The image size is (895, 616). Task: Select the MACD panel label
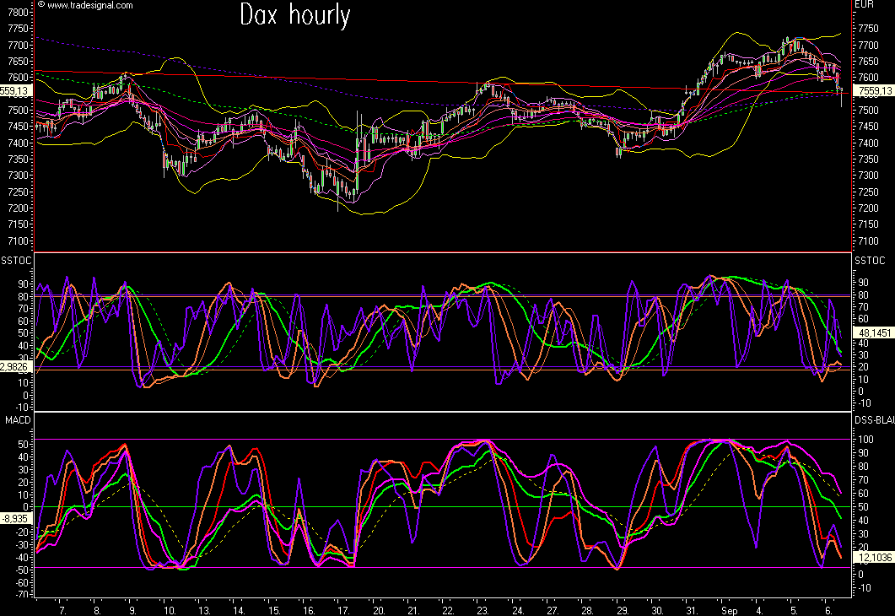point(19,420)
